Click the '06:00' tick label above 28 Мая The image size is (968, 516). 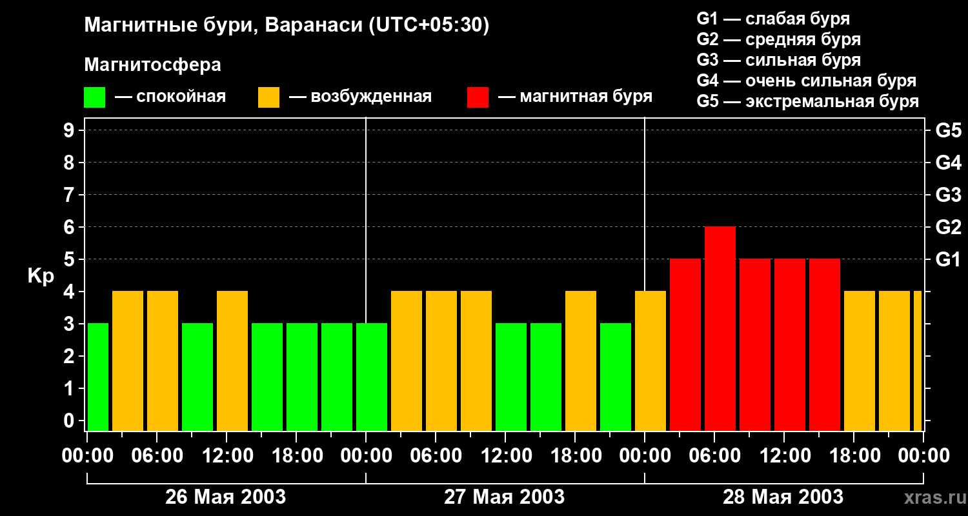[x=714, y=455]
